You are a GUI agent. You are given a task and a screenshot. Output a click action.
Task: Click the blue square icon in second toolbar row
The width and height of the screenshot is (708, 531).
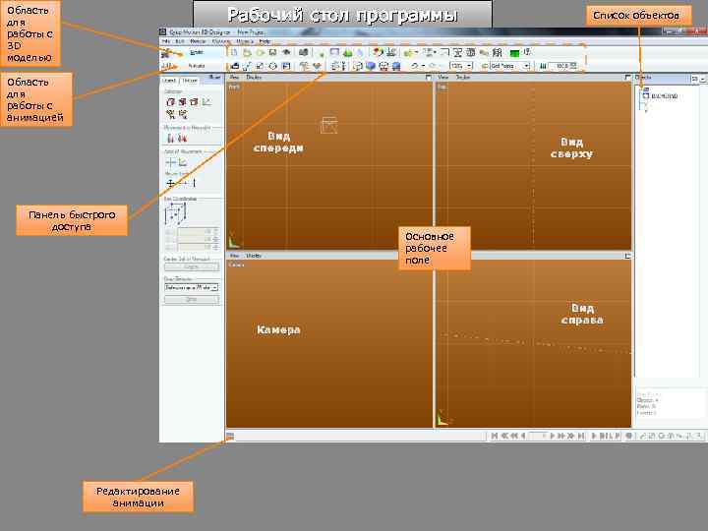(x=286, y=67)
